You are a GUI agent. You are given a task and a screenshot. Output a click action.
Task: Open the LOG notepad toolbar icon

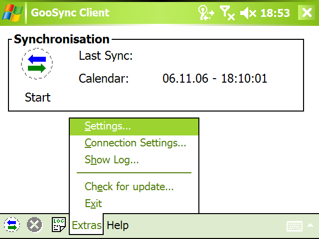point(59,225)
